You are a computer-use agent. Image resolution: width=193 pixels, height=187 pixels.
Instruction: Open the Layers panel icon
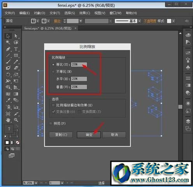(188, 121)
